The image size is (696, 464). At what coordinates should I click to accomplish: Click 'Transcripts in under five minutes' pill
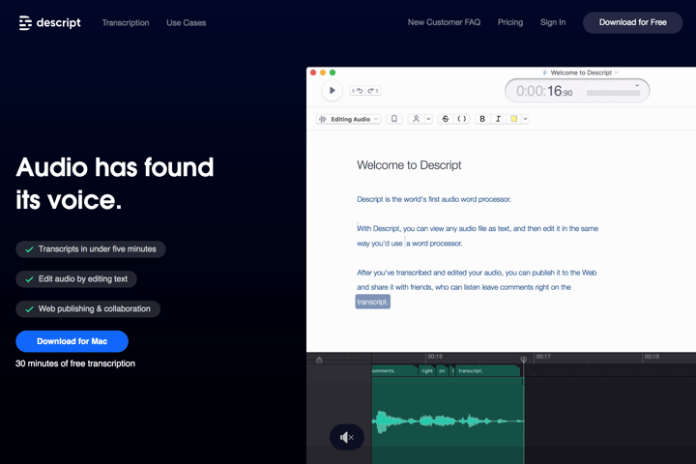(91, 249)
